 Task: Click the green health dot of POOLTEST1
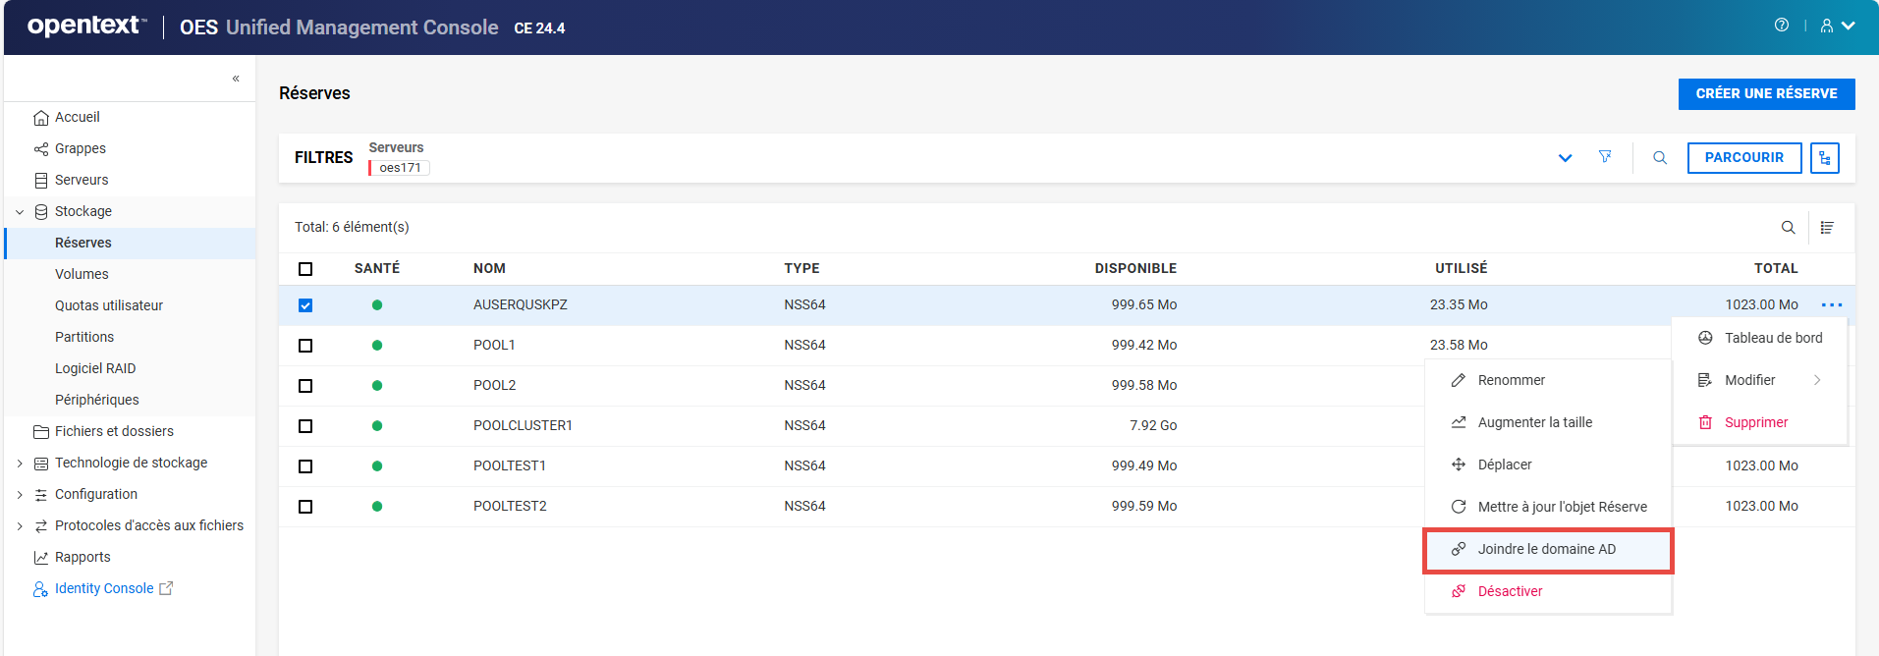pos(377,466)
